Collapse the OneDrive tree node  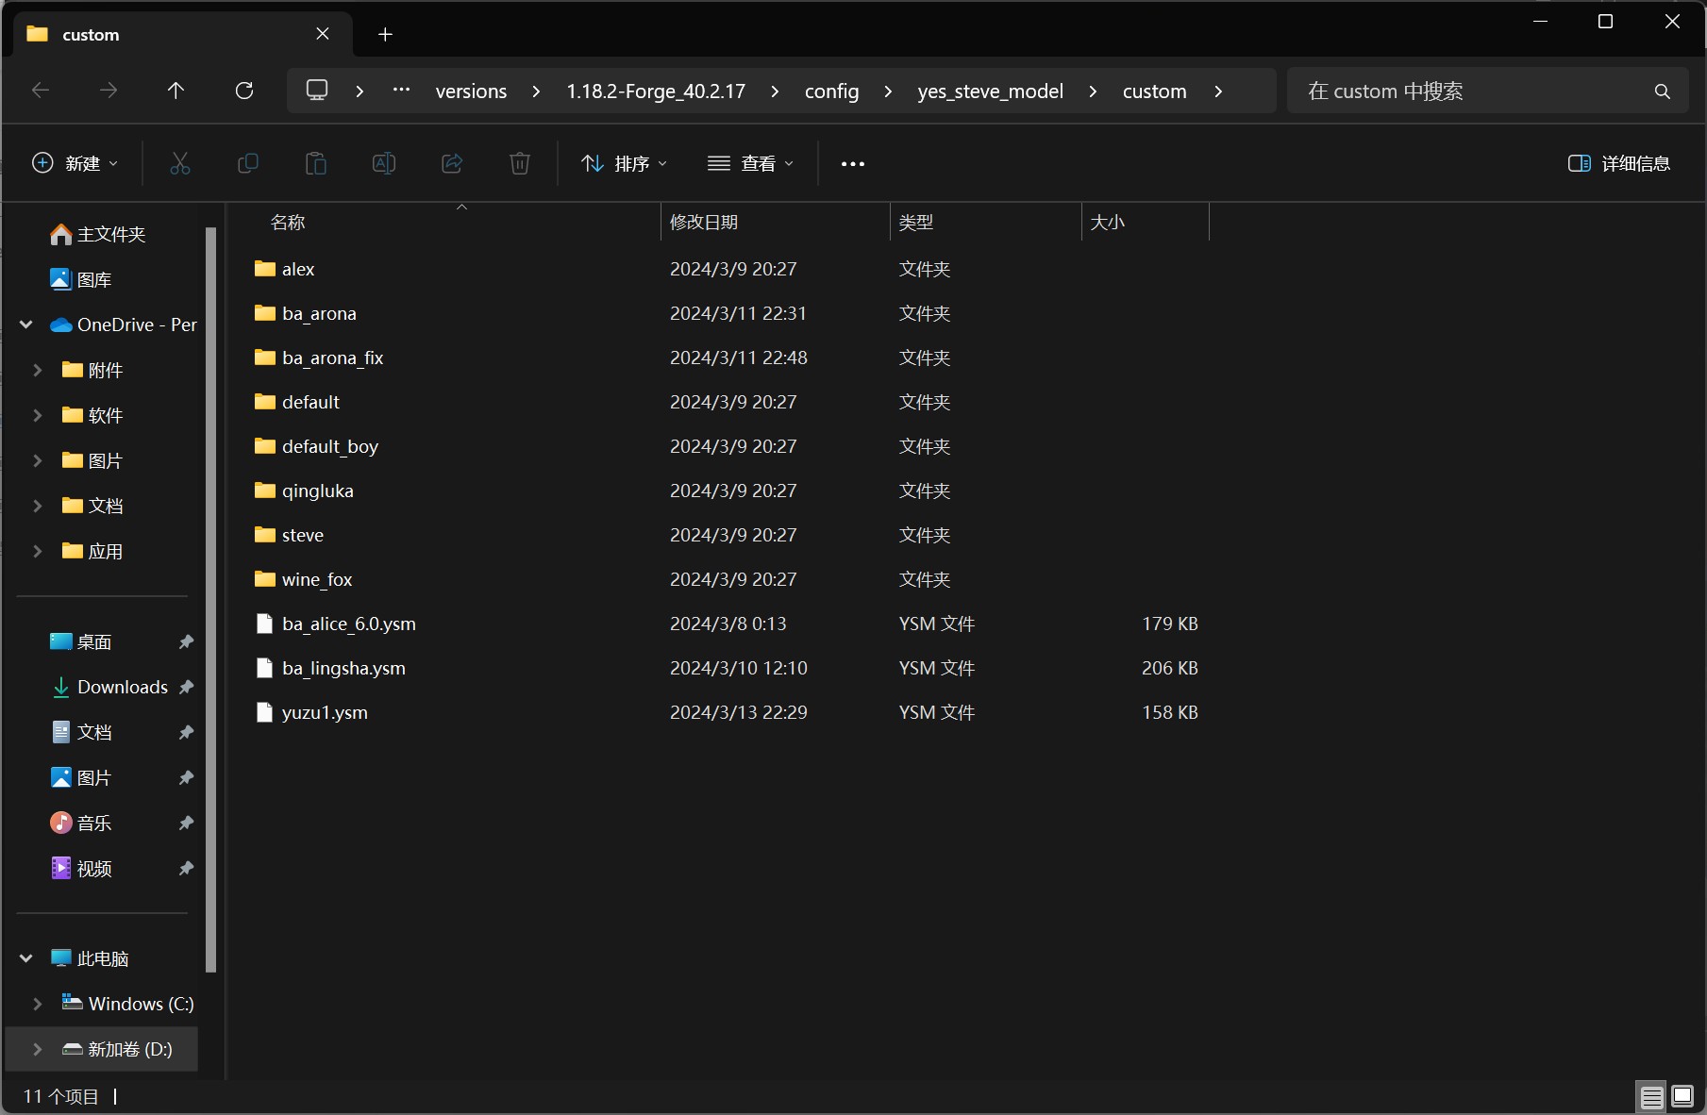26,325
